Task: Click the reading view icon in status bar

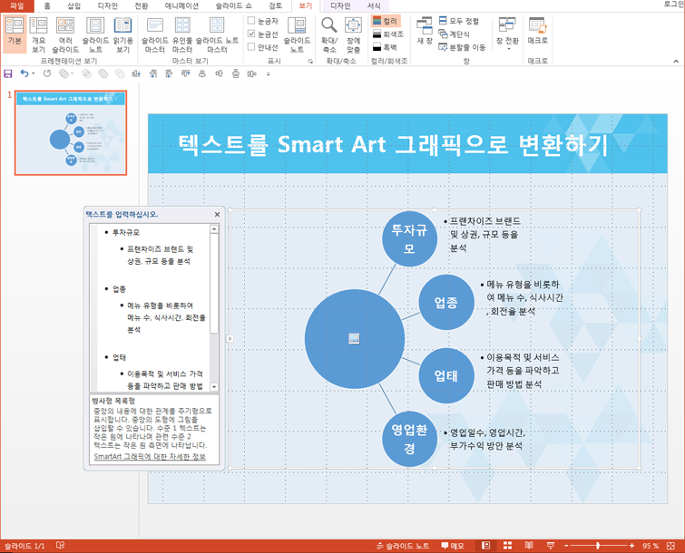Action: click(529, 546)
